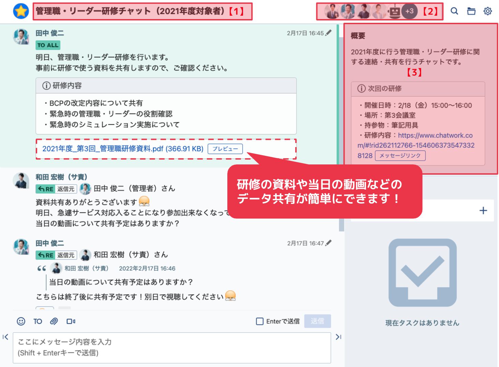This screenshot has height=367, width=499.
Task: Open chat settings gear icon
Action: click(488, 11)
